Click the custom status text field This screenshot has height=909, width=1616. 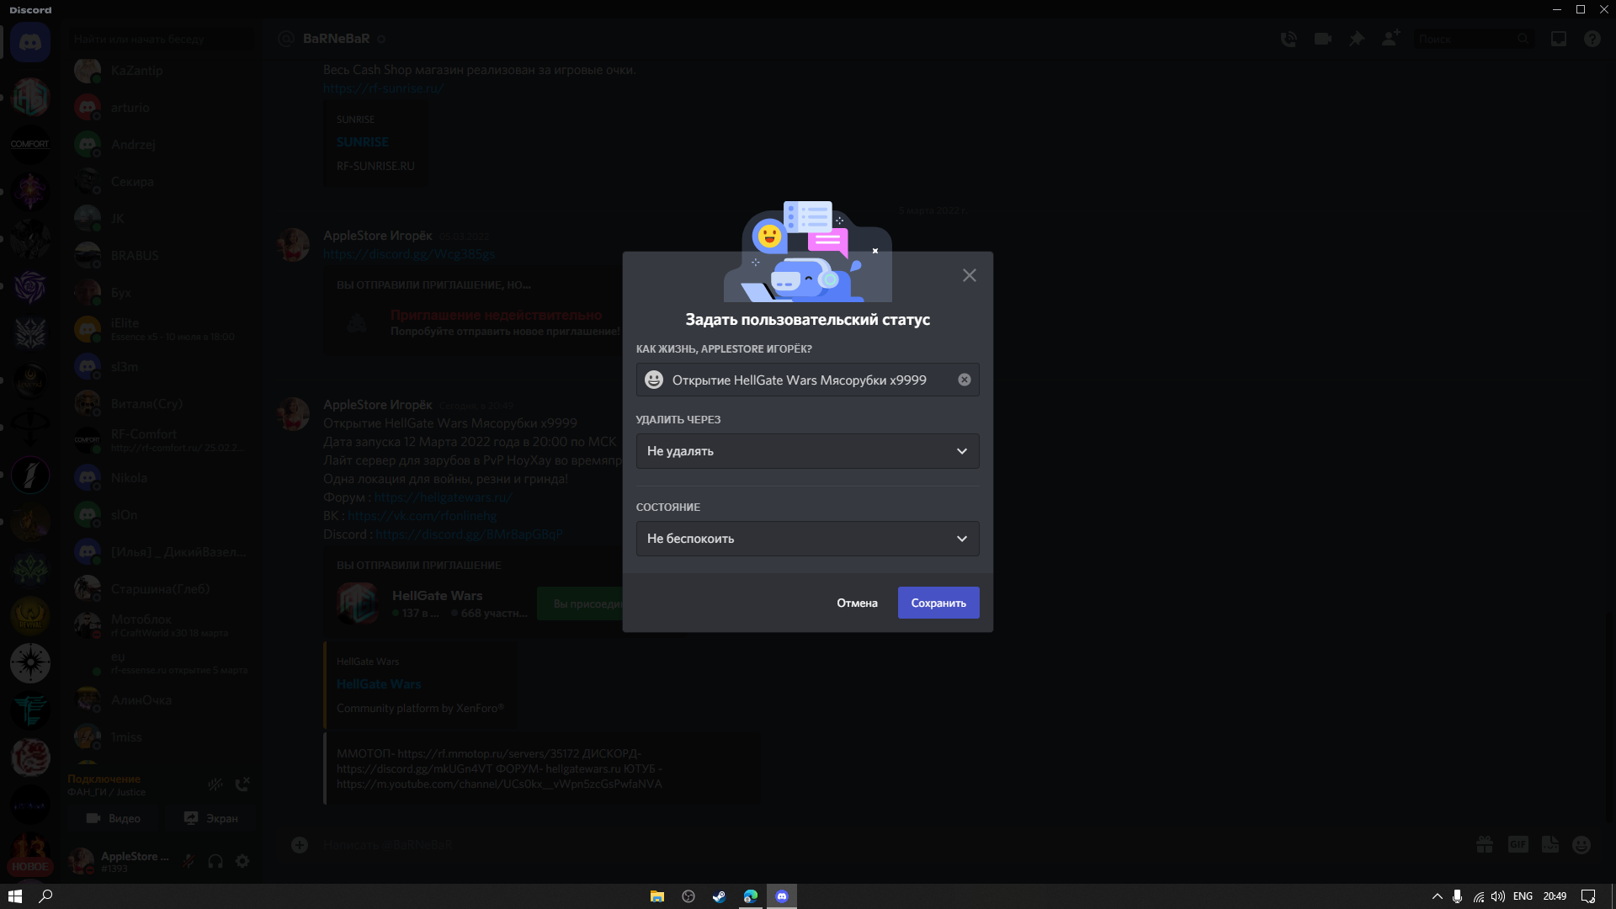coord(807,380)
